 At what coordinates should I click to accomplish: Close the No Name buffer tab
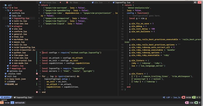click(84, 3)
